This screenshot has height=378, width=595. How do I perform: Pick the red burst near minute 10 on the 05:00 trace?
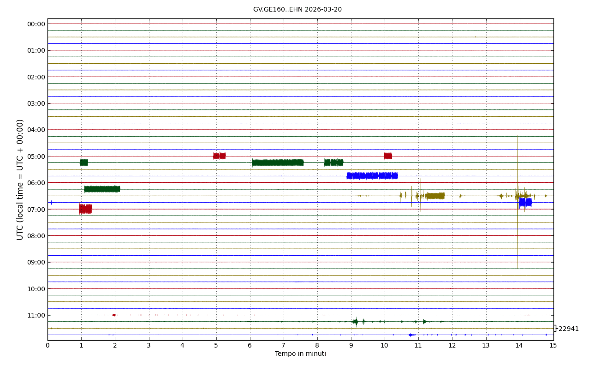388,156
